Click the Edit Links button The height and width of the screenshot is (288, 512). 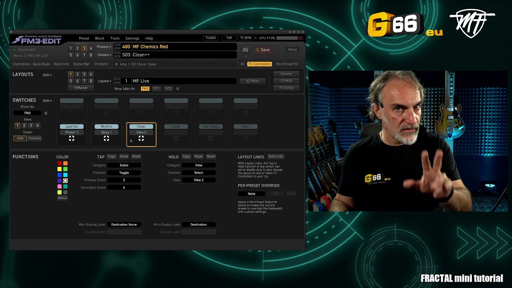(x=276, y=156)
